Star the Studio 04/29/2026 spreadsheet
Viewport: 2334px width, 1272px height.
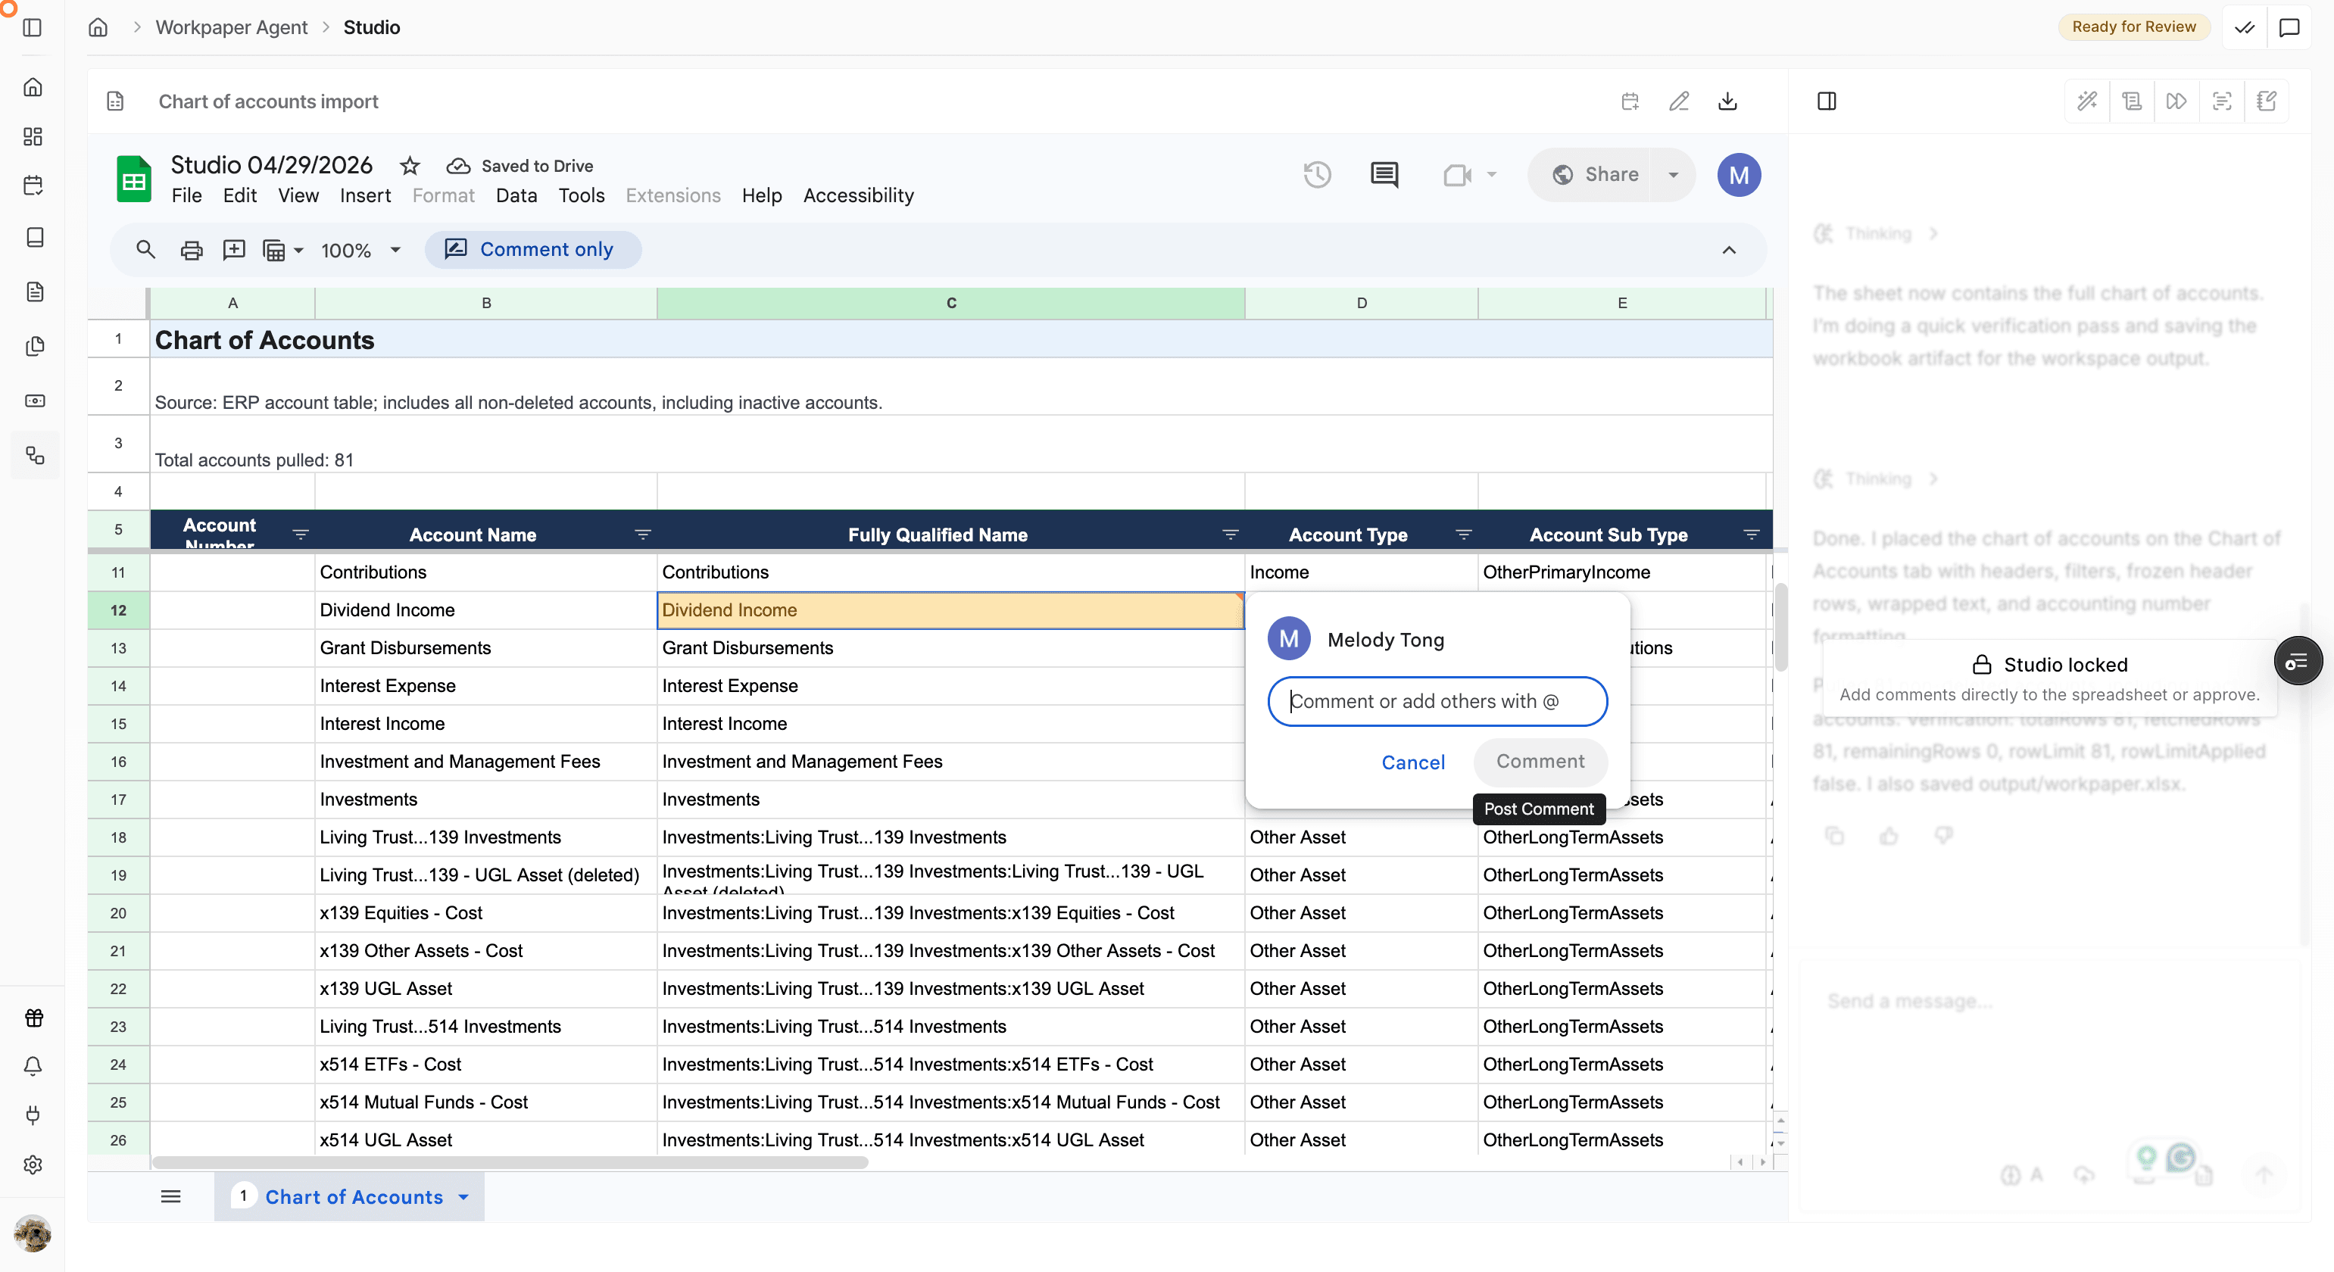[x=410, y=166]
